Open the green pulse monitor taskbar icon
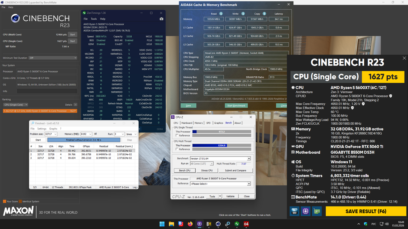Screen dimensions: 408x229 coord(237,224)
